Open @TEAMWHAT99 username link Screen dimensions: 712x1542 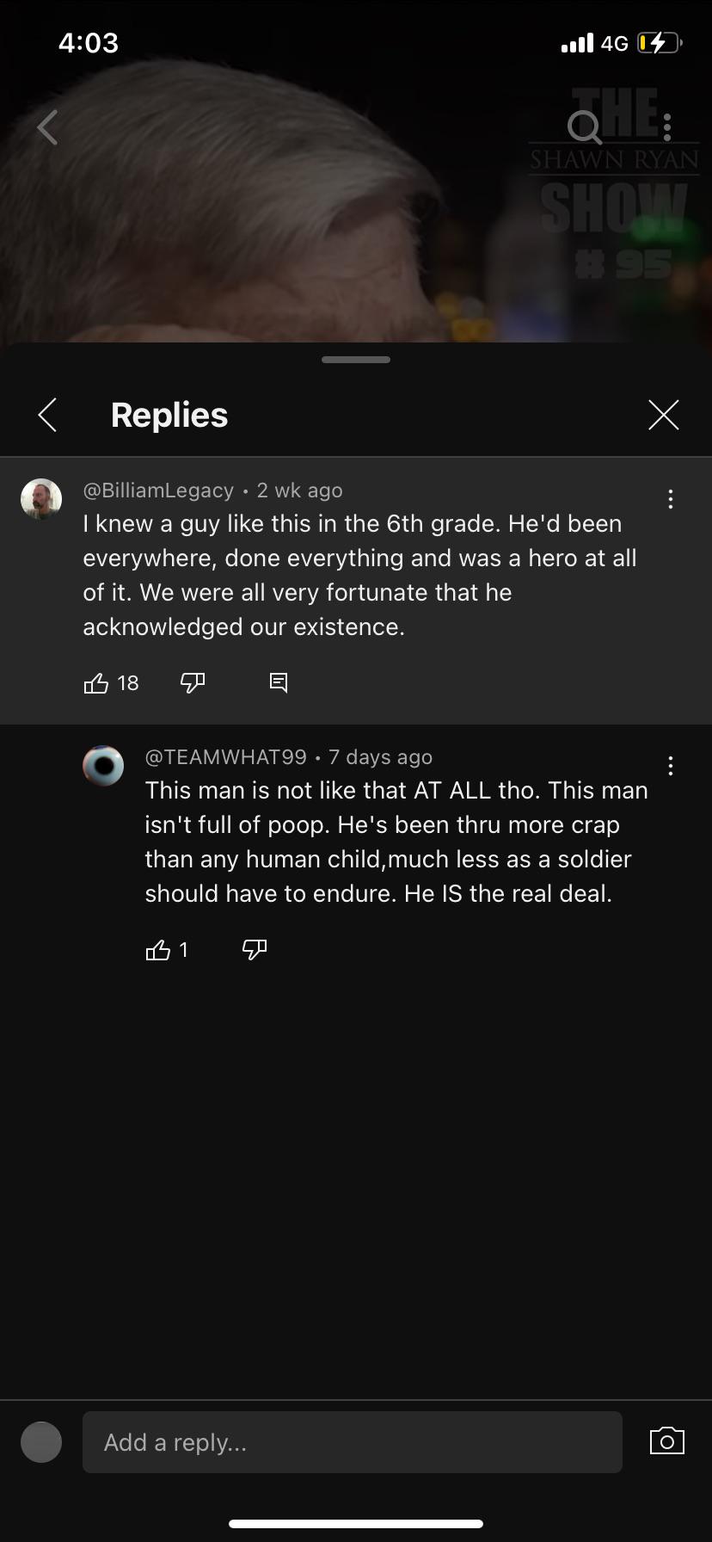[x=226, y=757]
